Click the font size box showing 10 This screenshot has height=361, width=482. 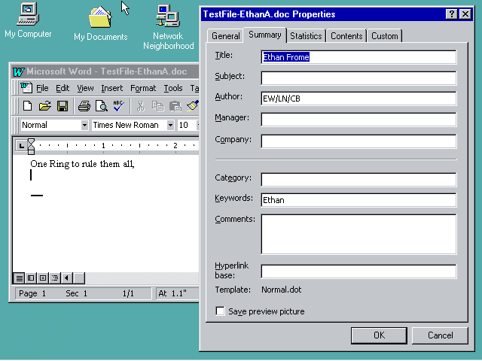(x=186, y=125)
